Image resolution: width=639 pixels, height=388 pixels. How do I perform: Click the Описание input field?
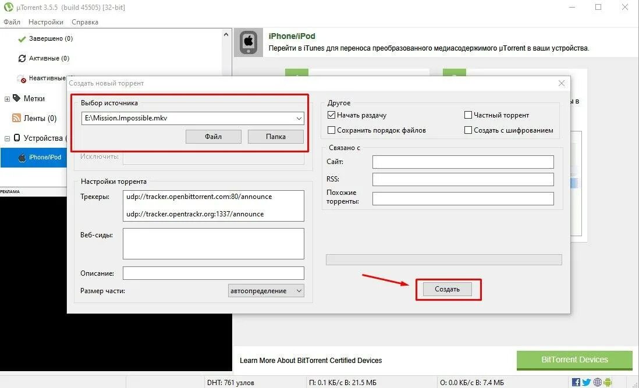coord(213,273)
